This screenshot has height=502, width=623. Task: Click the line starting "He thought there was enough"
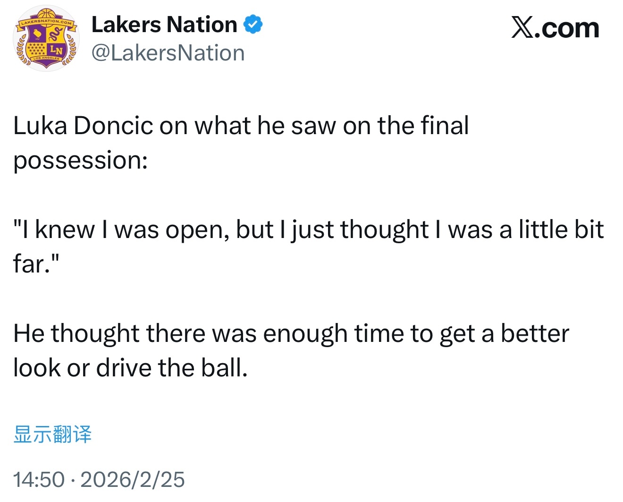tap(291, 333)
